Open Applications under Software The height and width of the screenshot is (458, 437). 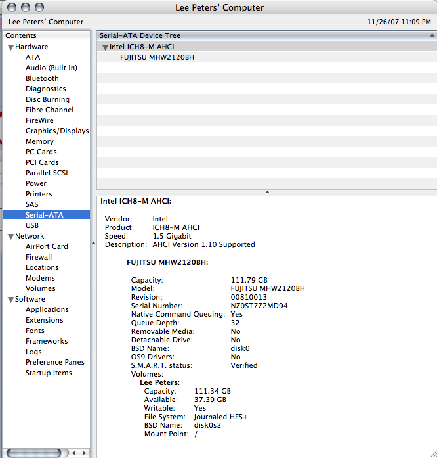pos(47,309)
